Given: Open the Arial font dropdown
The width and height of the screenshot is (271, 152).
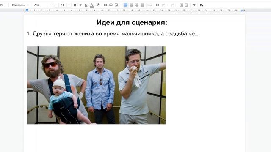Looking at the screenshot, I should 43,5.
